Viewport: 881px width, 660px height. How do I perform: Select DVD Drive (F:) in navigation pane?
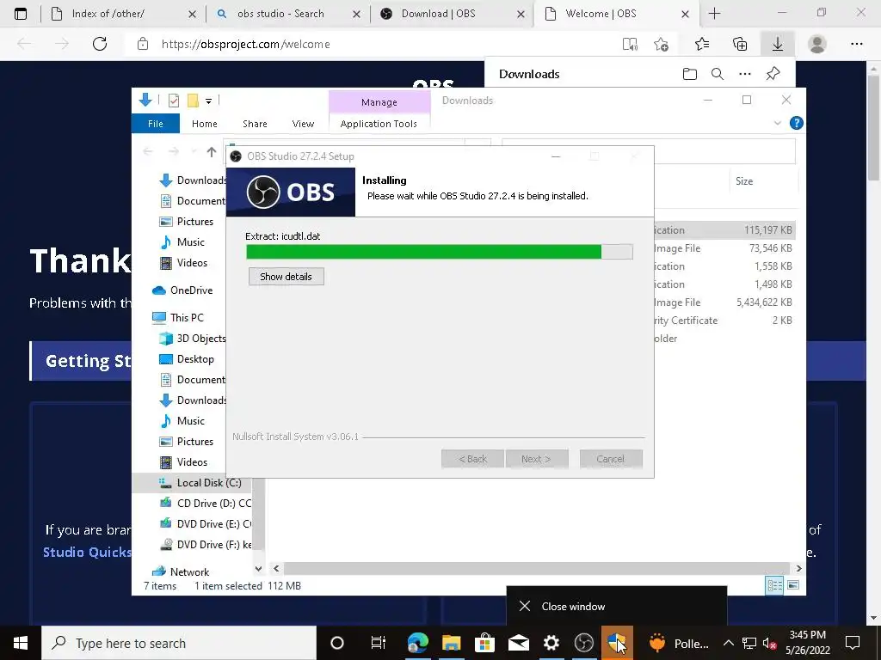[x=205, y=544]
